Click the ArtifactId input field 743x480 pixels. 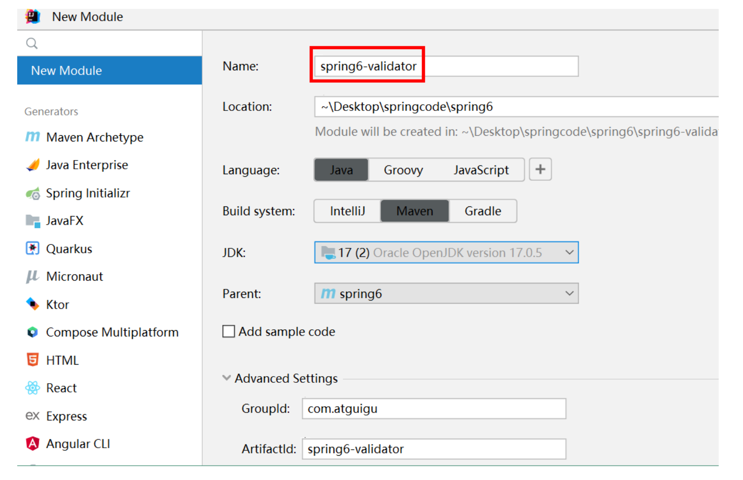click(434, 449)
